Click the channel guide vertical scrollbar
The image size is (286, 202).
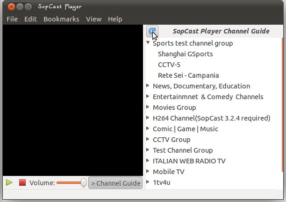(282, 104)
